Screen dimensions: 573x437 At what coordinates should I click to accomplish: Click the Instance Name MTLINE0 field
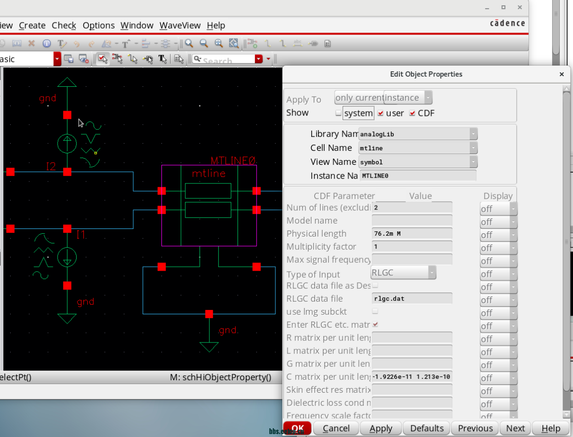pyautogui.click(x=418, y=176)
